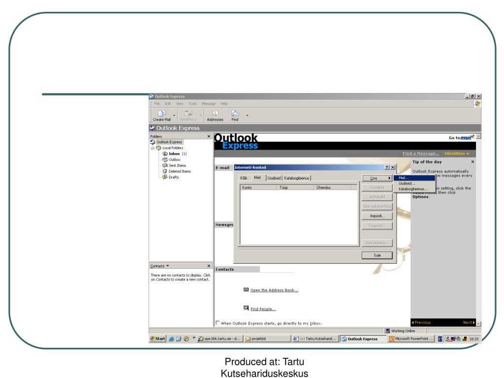Click the Create Mail toolbar icon

161,116
